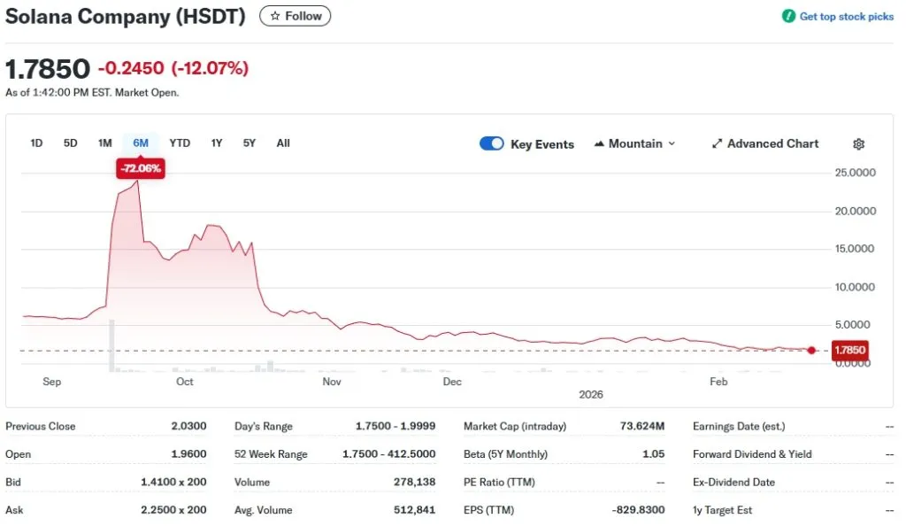Click the Follow button
The height and width of the screenshot is (526, 906).
[x=295, y=15]
